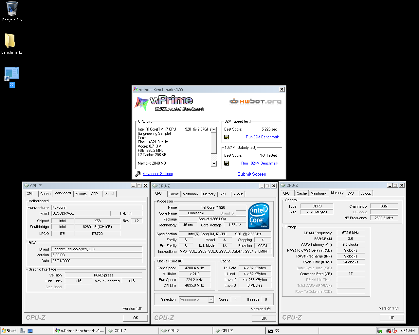The height and width of the screenshot is (335, 419).
Task: Click the Submit Scores link
Action: (x=252, y=174)
